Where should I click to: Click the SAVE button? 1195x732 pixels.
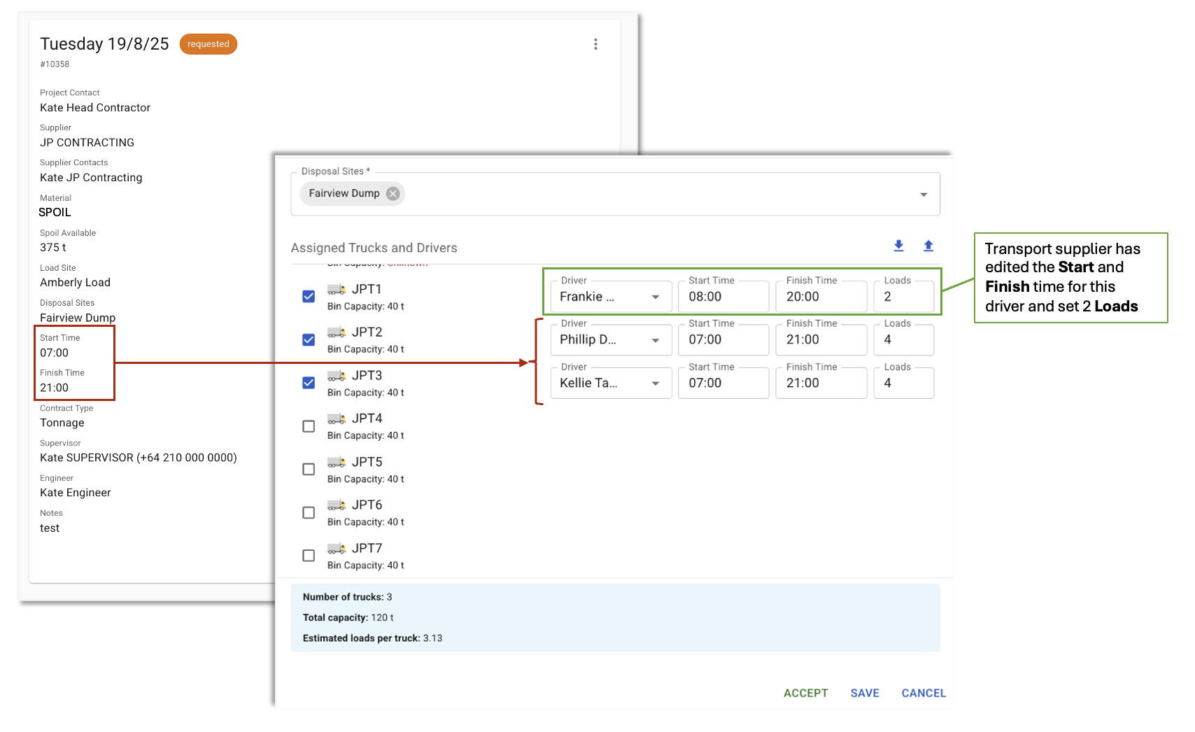(865, 693)
